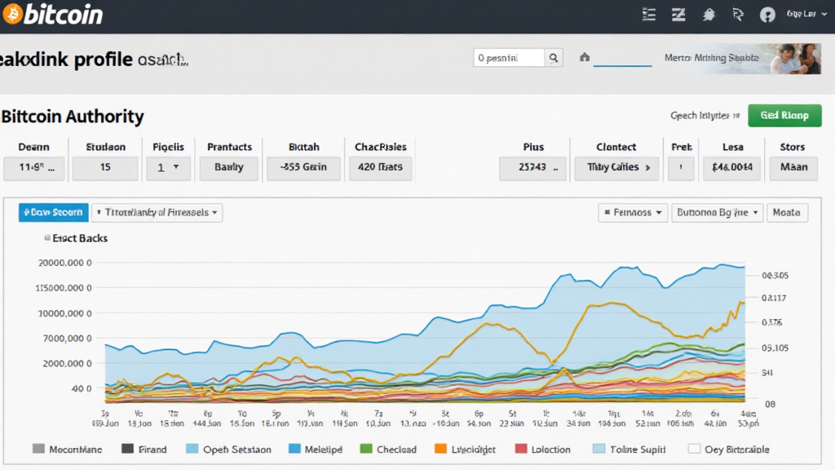This screenshot has height=470, width=835.
Task: Open the notifications bell icon
Action: point(709,15)
